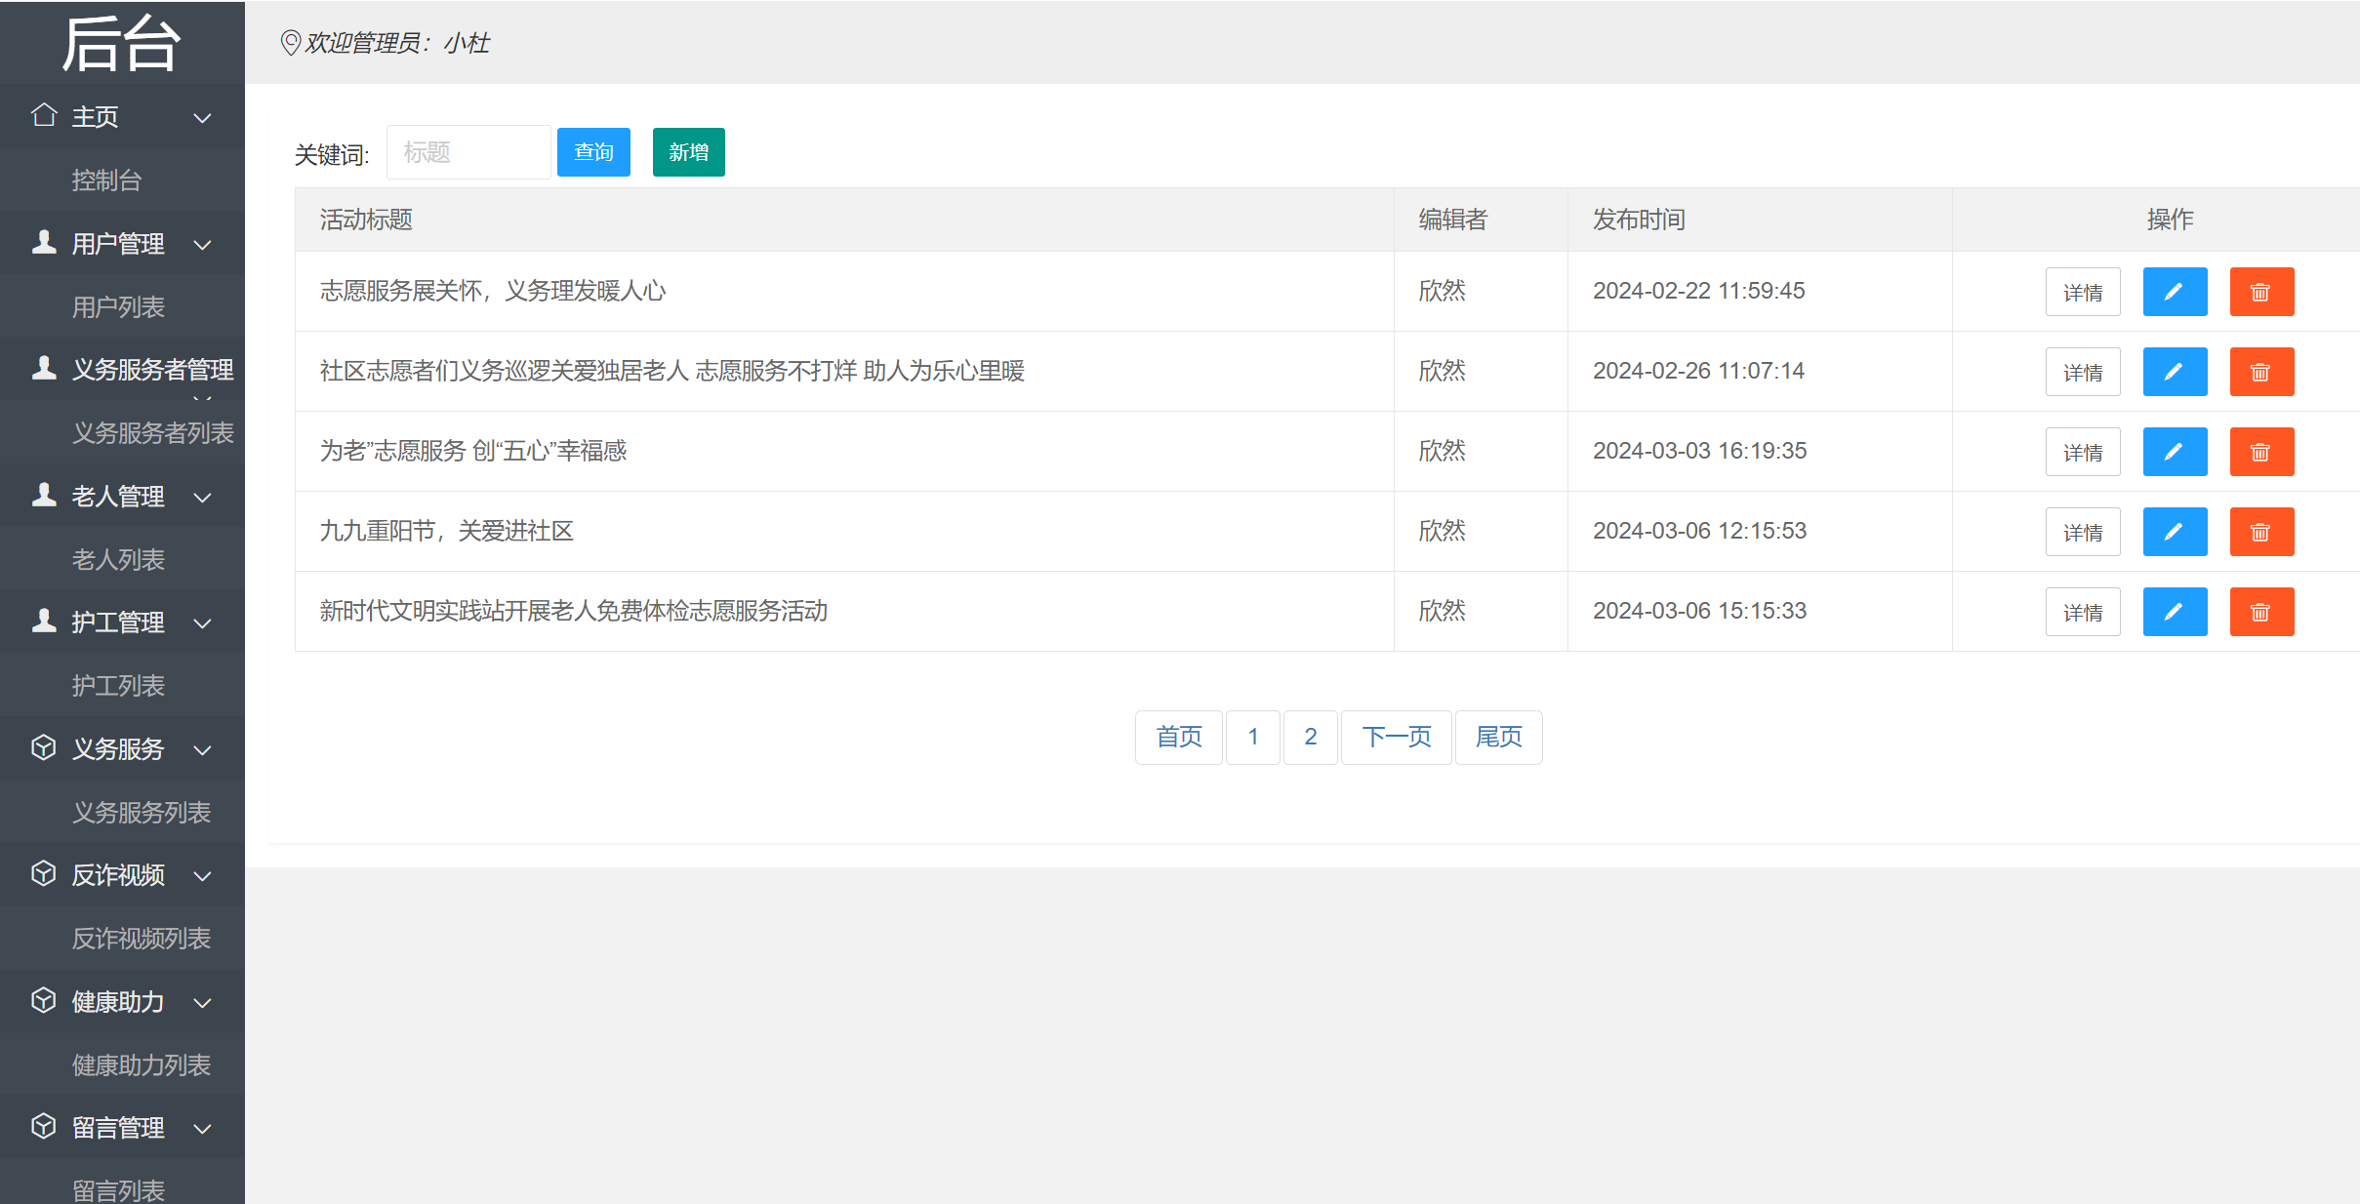Click the cube icon beside 留言管理
2360x1204 pixels.
(44, 1126)
